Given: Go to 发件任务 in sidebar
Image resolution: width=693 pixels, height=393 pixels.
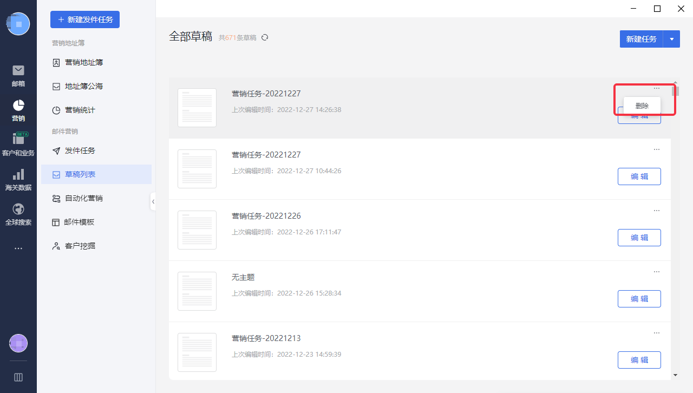Looking at the screenshot, I should [x=80, y=150].
